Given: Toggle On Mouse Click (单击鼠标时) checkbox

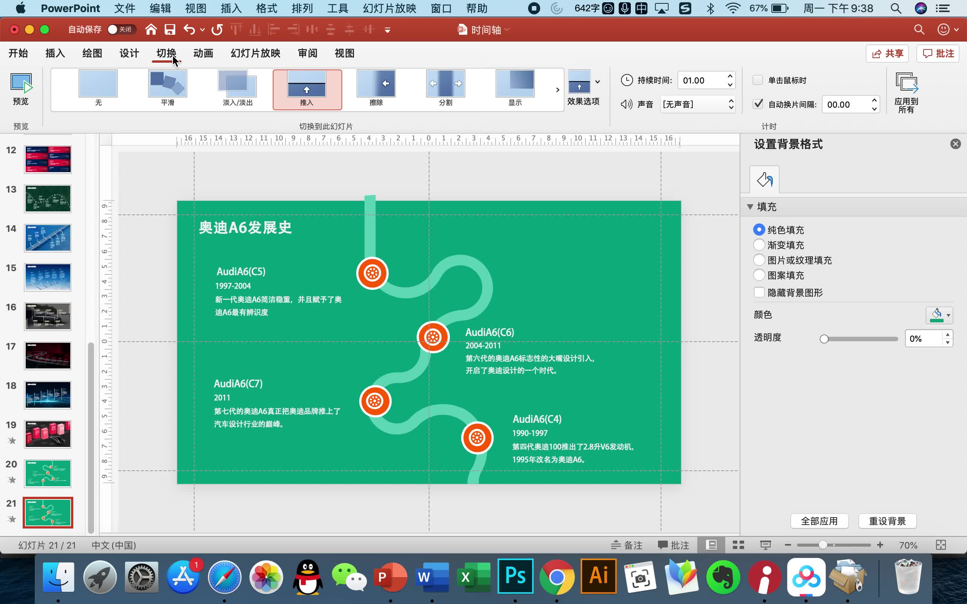Looking at the screenshot, I should (x=758, y=80).
